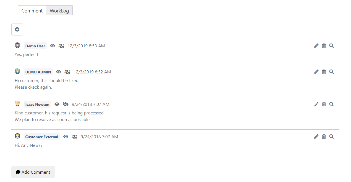The width and height of the screenshot is (351, 182).
Task: Toggle eye visibility on Customer External's comment
Action: point(66,137)
